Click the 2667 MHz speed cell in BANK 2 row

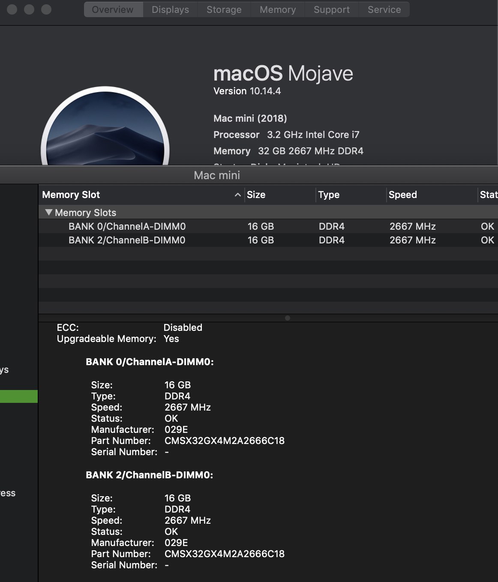[x=413, y=240]
